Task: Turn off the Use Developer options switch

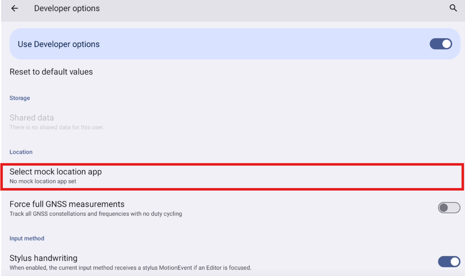Action: 441,44
